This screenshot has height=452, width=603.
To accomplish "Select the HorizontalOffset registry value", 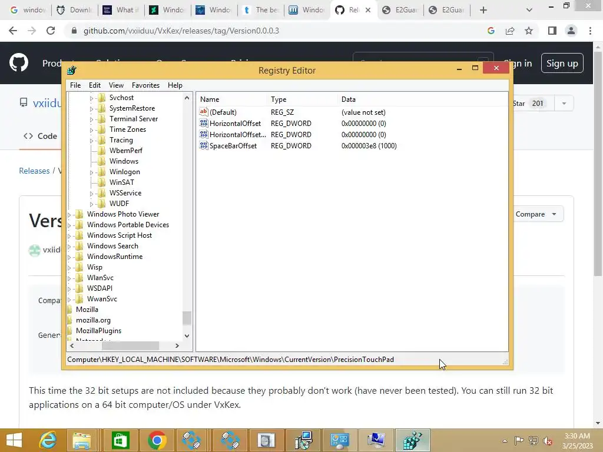I will click(235, 124).
